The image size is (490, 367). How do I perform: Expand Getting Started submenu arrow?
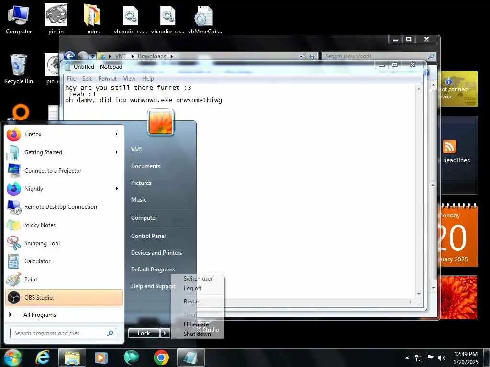(117, 152)
